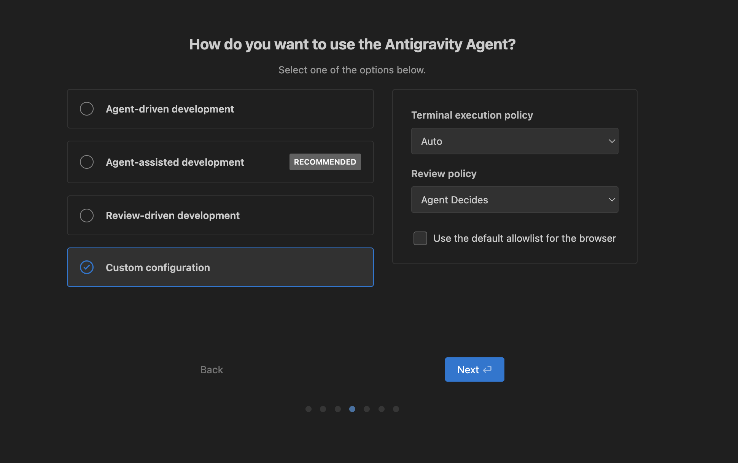Screen dimensions: 738x463
Task: Click the fifth pagination dot
Action: pyautogui.click(x=367, y=409)
